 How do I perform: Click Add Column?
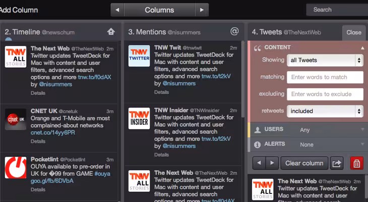(19, 10)
